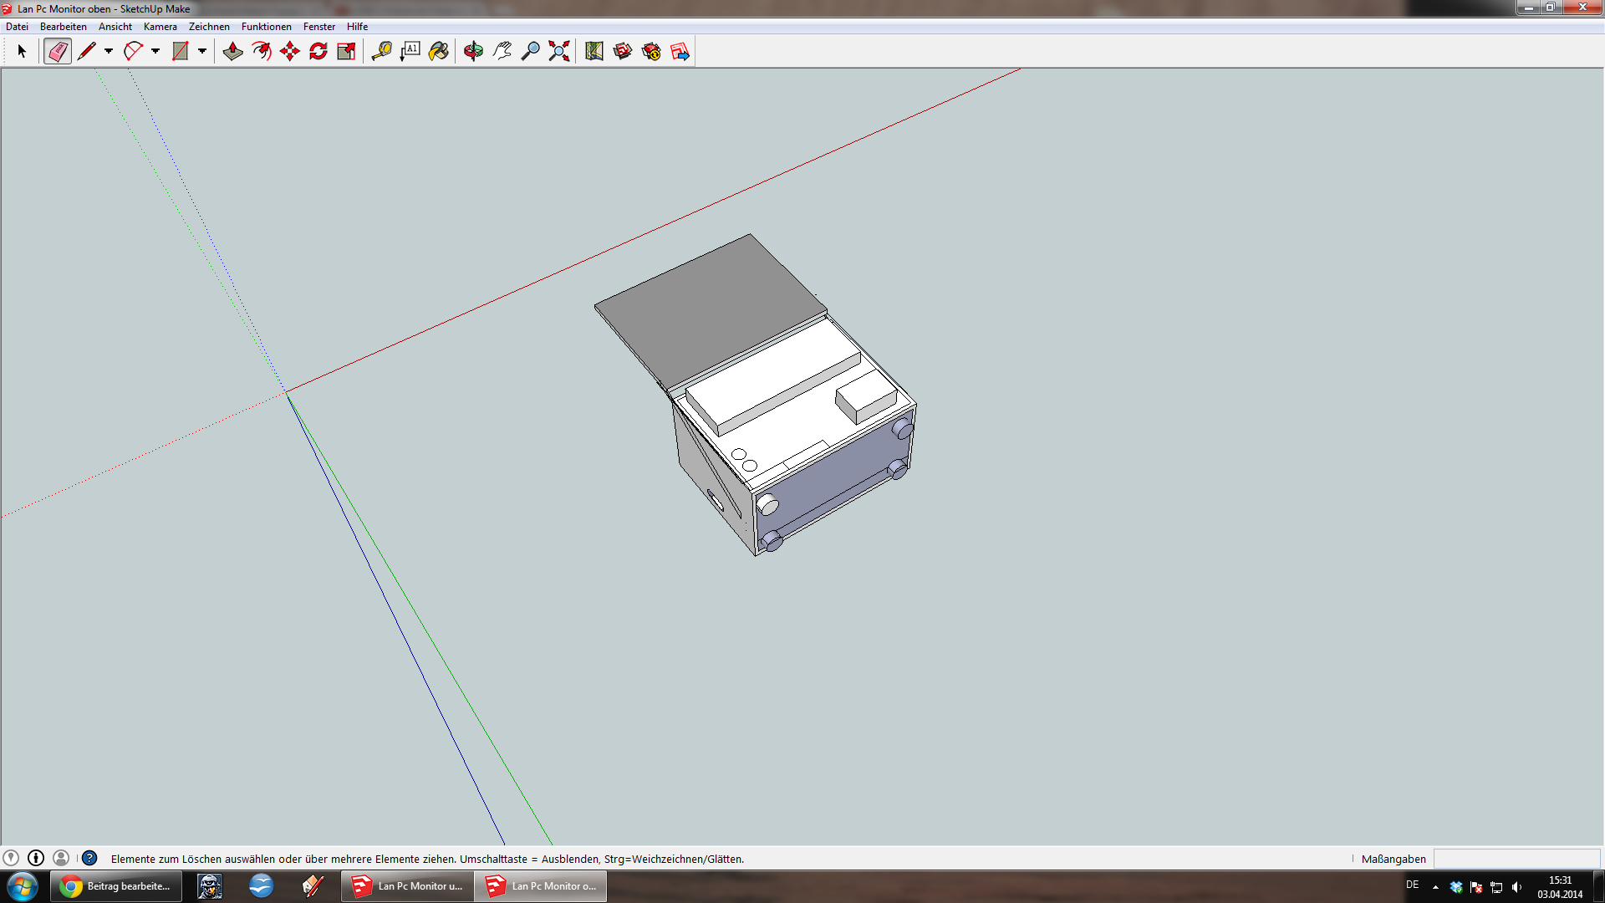Select the Orbit tool
This screenshot has width=1605, height=903.
click(473, 52)
